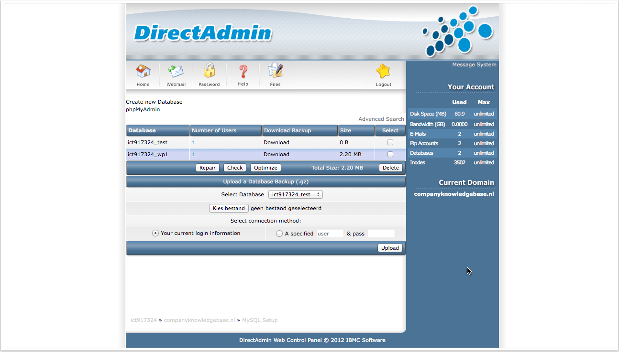Open phpMyAdmin link
Screen dimensions: 619x352
pyautogui.click(x=143, y=109)
